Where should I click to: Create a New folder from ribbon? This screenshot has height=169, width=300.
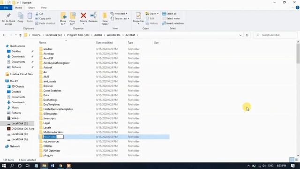pos(105,19)
